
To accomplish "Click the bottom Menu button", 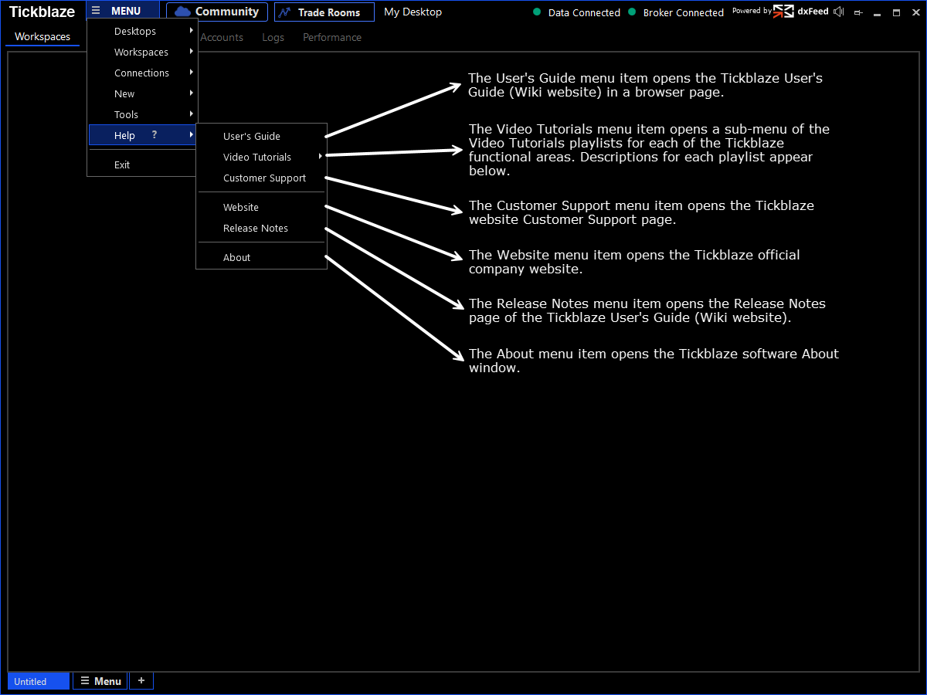I will coord(100,681).
